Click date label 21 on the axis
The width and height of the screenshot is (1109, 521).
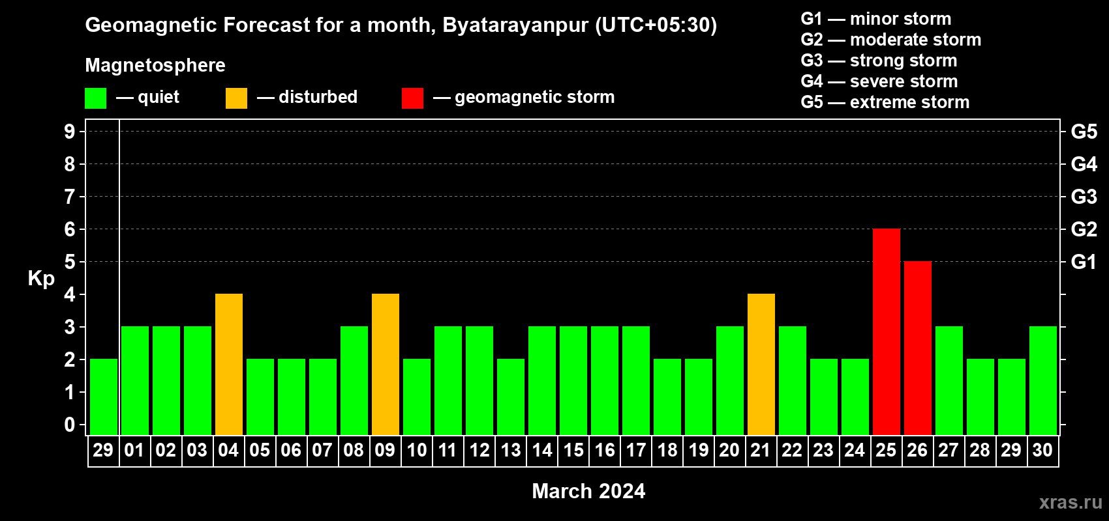pos(761,450)
